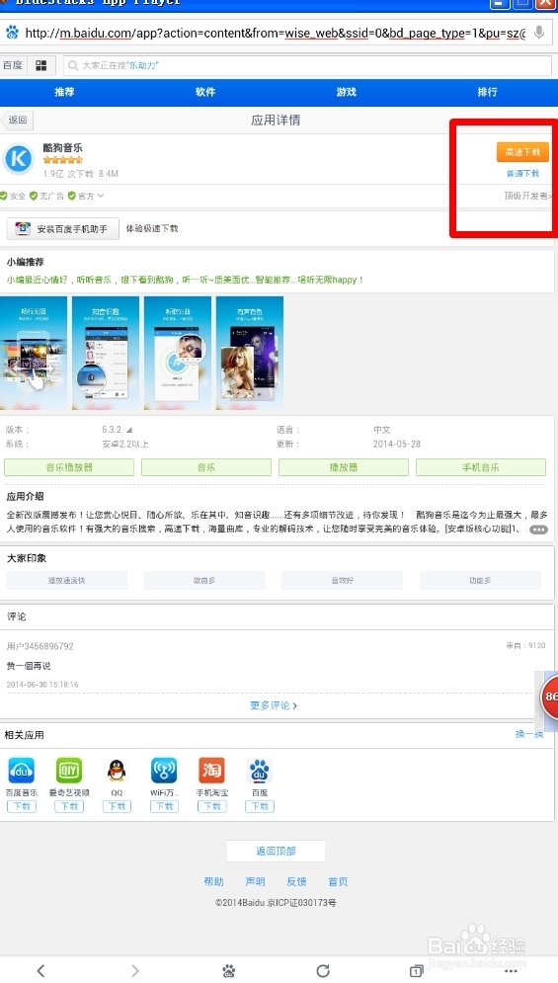The height and width of the screenshot is (983, 558).
Task: Click the 歌曲多 impression tag
Action: point(204,581)
